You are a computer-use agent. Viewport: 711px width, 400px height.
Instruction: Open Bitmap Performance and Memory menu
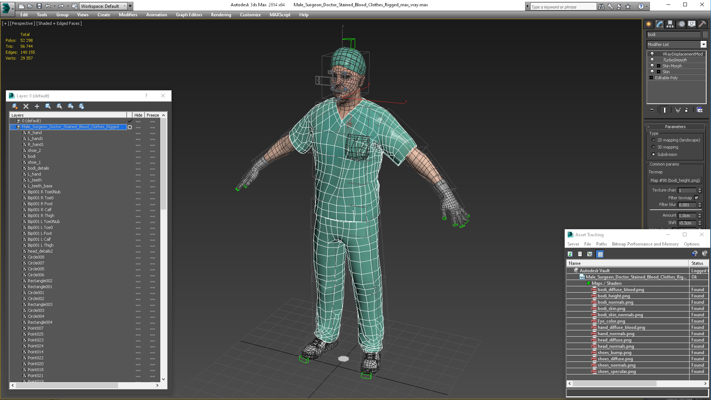pyautogui.click(x=645, y=244)
